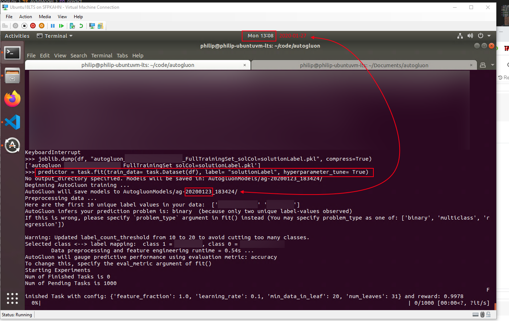Open the terminal's Tabs menu
509x321 pixels.
pyautogui.click(x=122, y=56)
